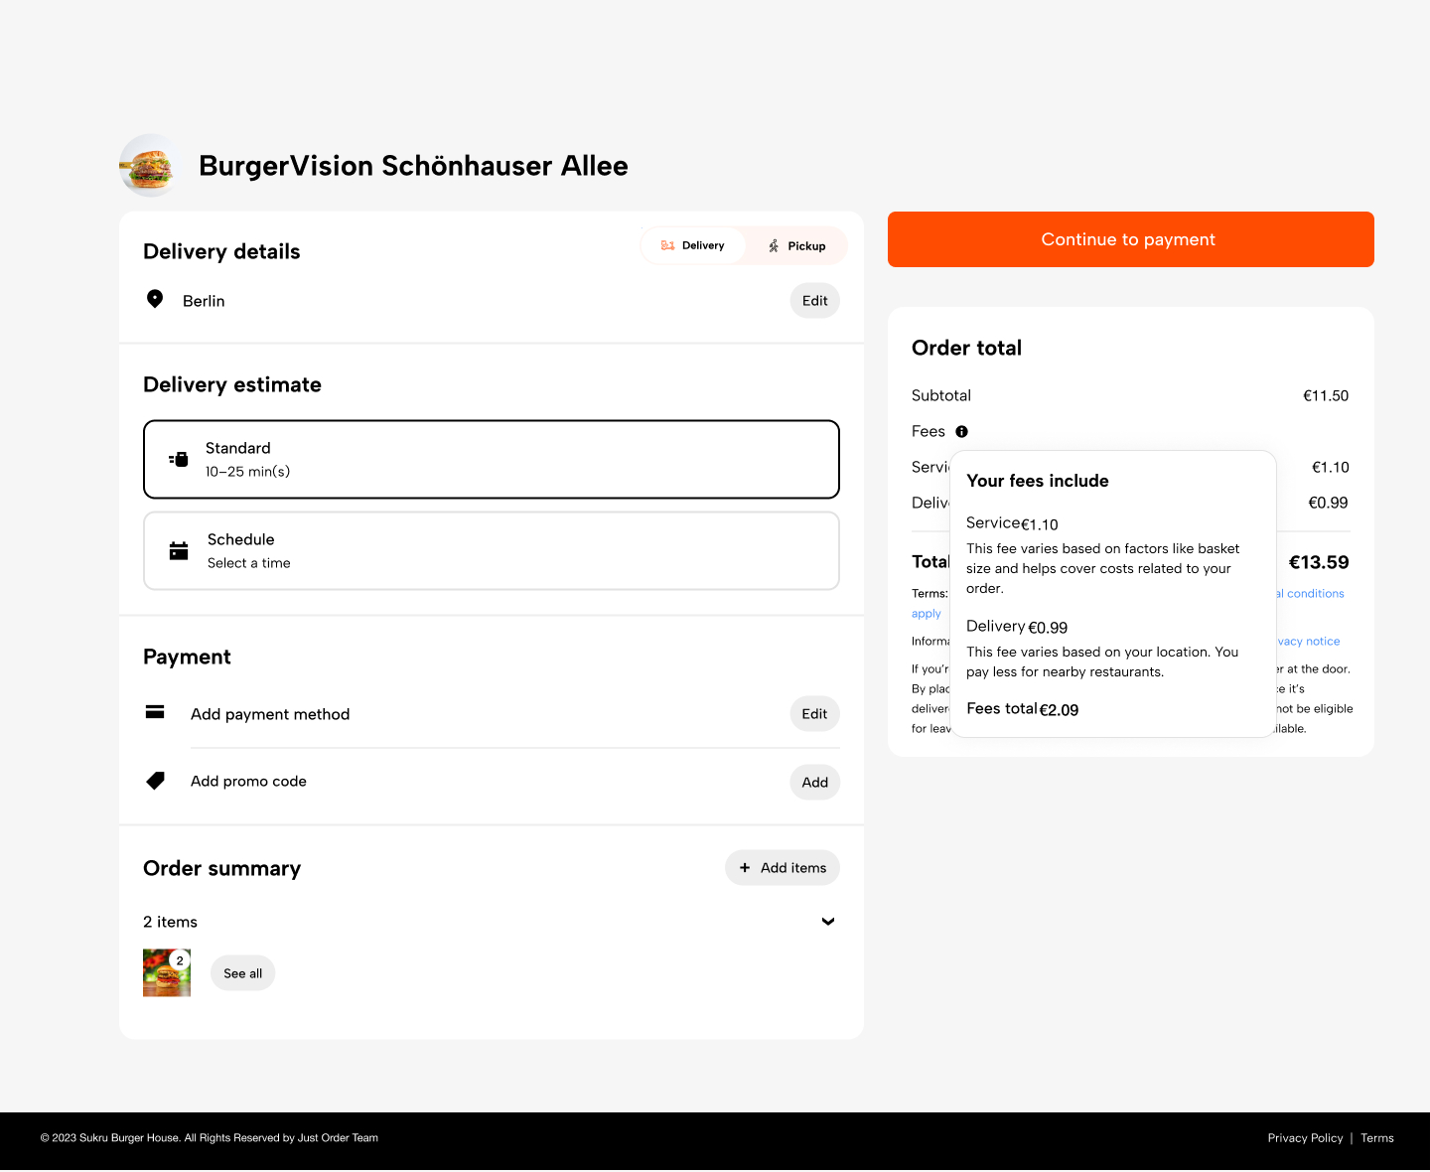Click Add items button
The height and width of the screenshot is (1172, 1430).
click(x=783, y=868)
